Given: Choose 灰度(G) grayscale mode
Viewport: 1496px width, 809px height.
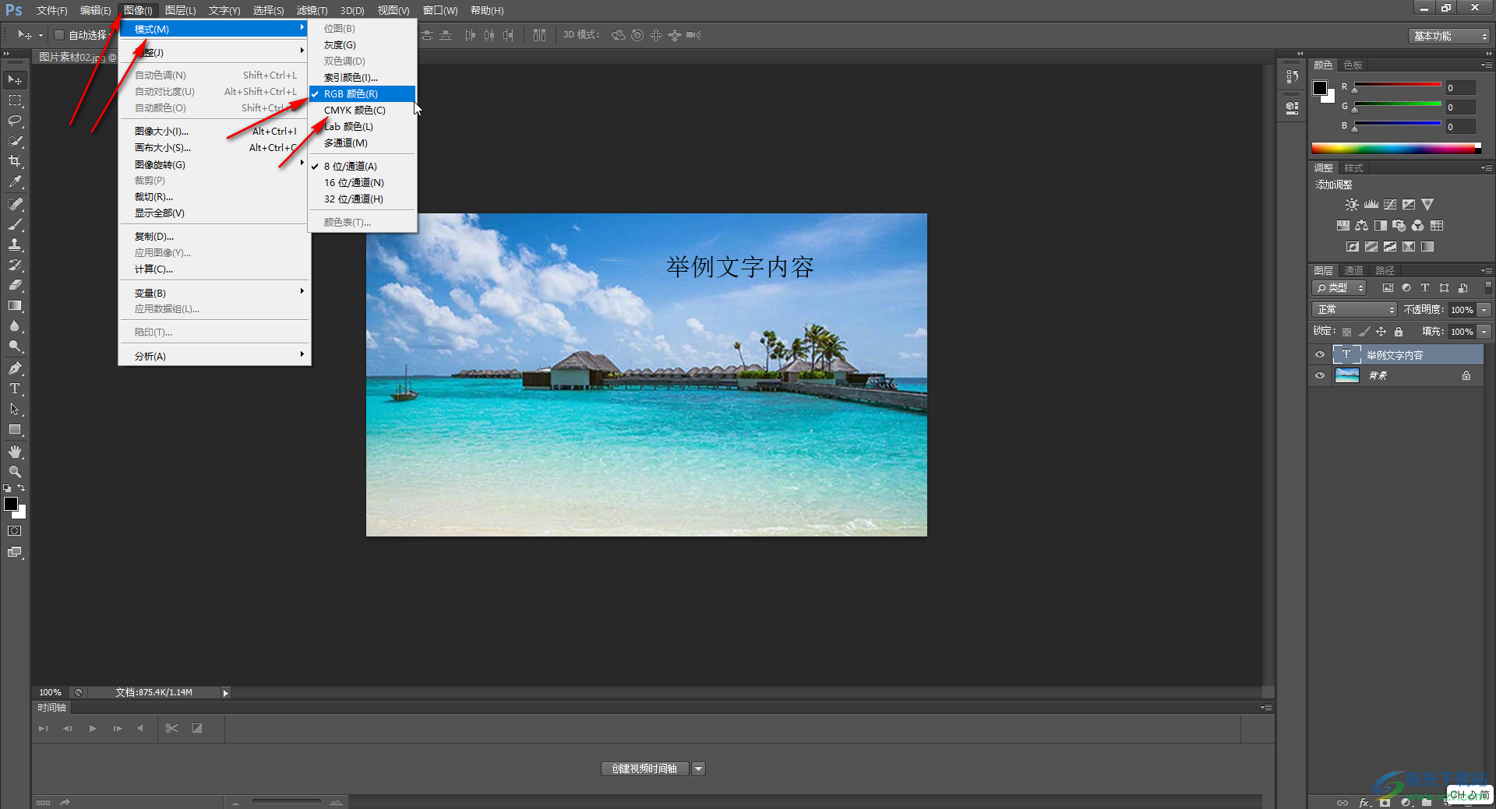Looking at the screenshot, I should pos(362,45).
